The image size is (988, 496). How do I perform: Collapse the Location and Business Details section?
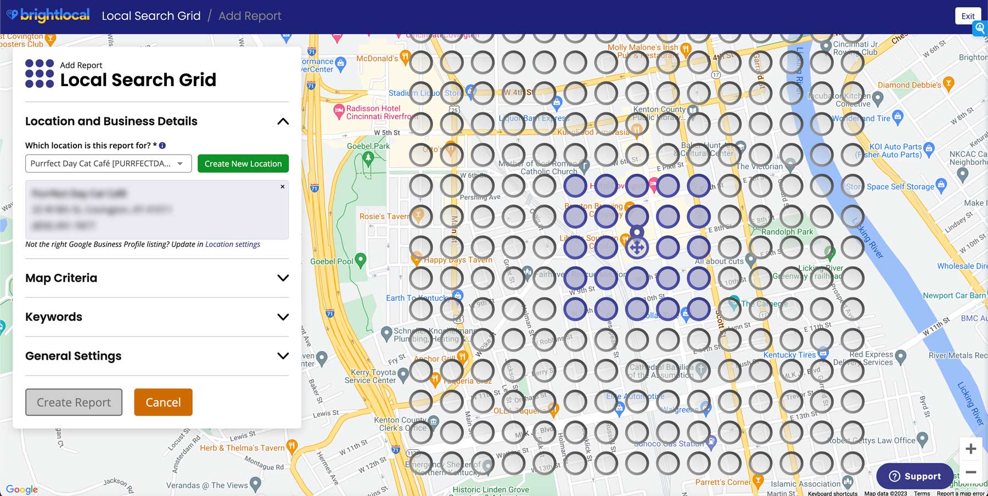(283, 121)
